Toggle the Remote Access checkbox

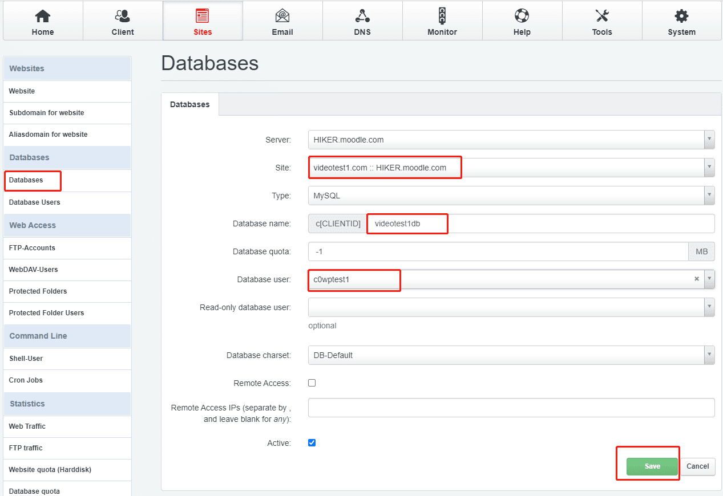[x=312, y=383]
